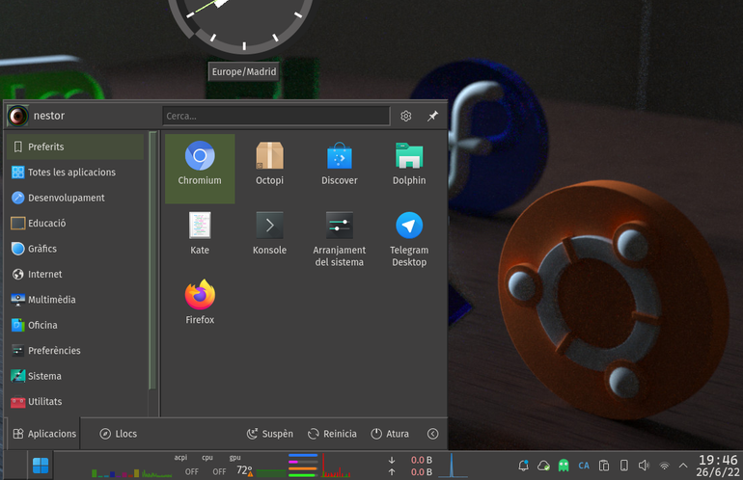Launch Chromium from favorites
743x480 pixels.
(x=200, y=169)
